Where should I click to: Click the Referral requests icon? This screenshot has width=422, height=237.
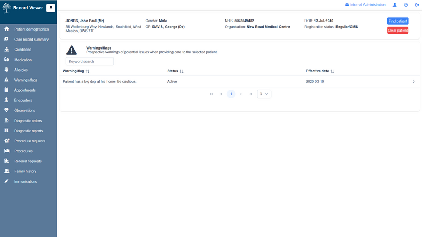[7, 161]
